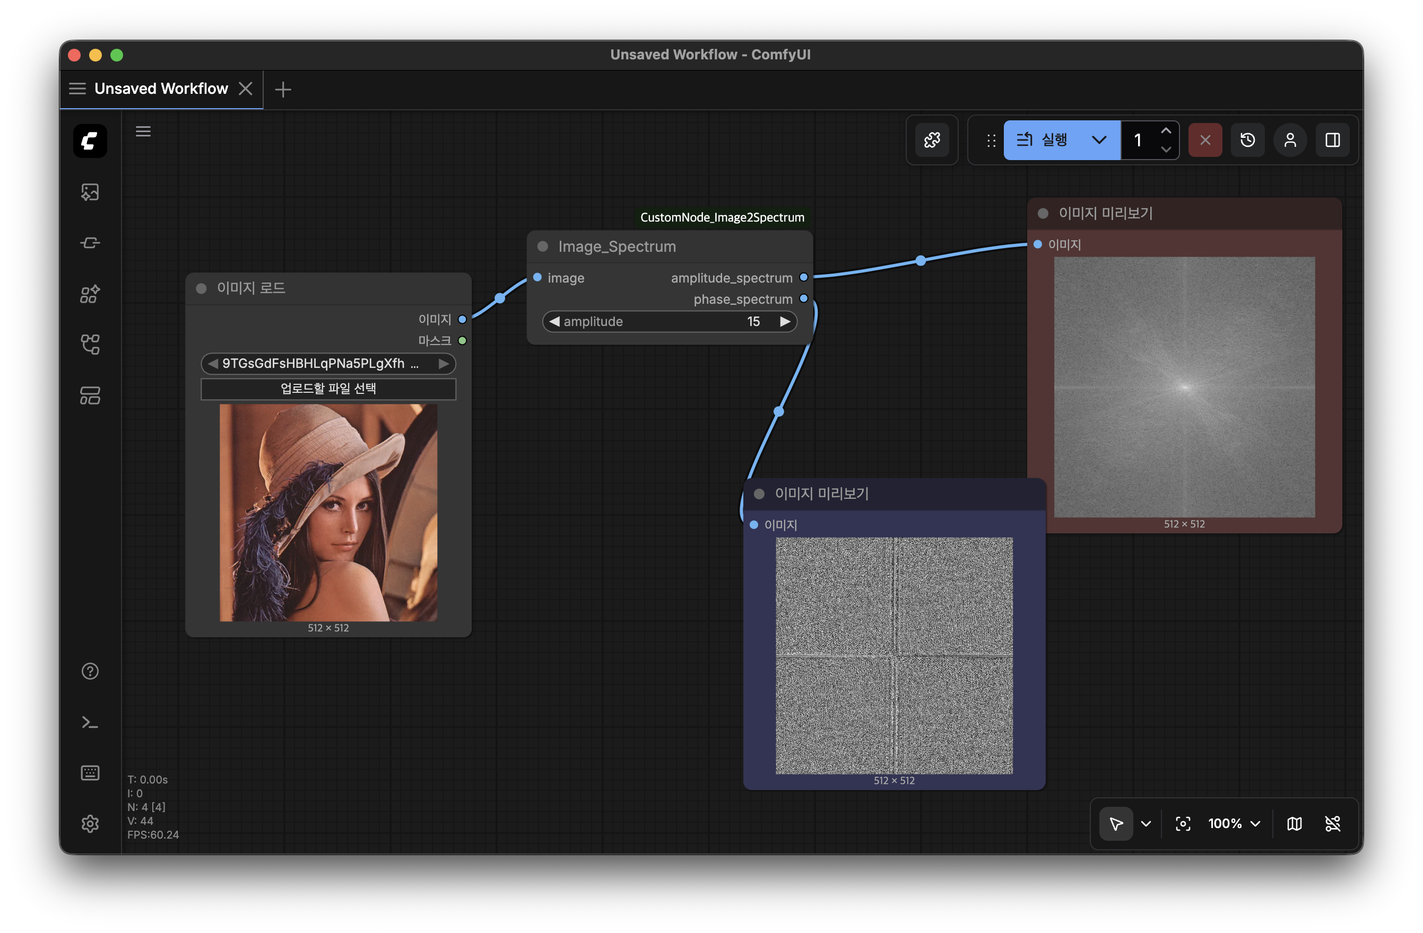Click 이미지 input socket on upper-right preview node
This screenshot has width=1423, height=933.
click(x=1038, y=244)
